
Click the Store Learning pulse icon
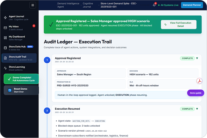click(x=5, y=68)
